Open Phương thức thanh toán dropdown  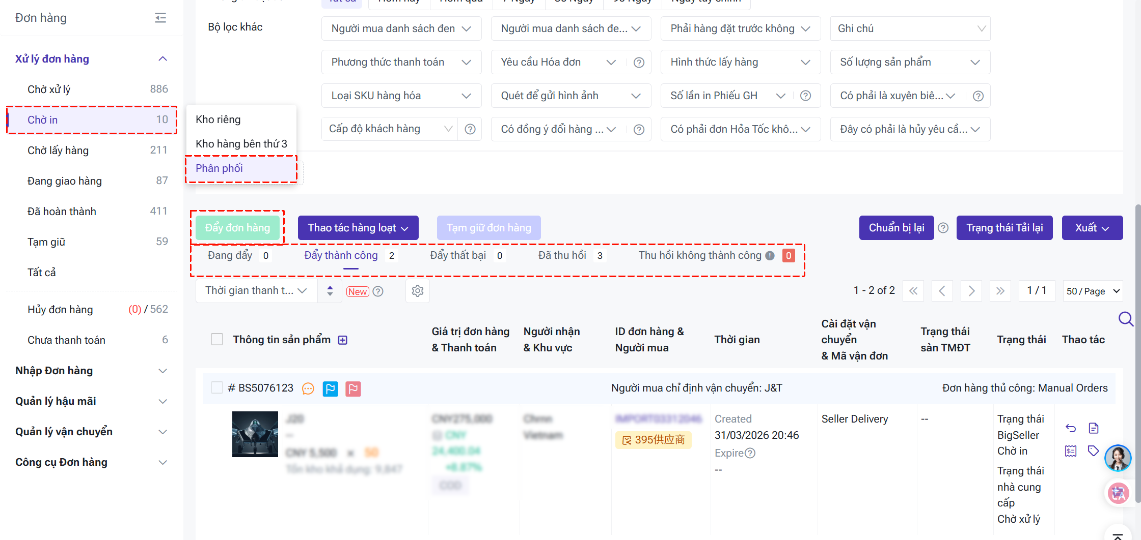coord(401,62)
